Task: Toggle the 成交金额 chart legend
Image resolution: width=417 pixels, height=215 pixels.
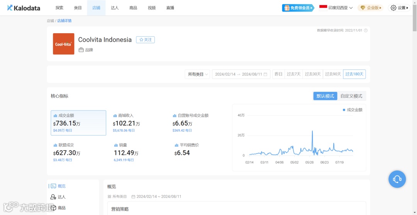Action: (x=353, y=110)
